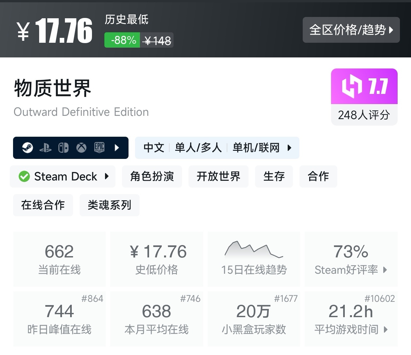Screen dimensions: 411x355
Task: Click the Xbox platform icon
Action: click(x=81, y=148)
